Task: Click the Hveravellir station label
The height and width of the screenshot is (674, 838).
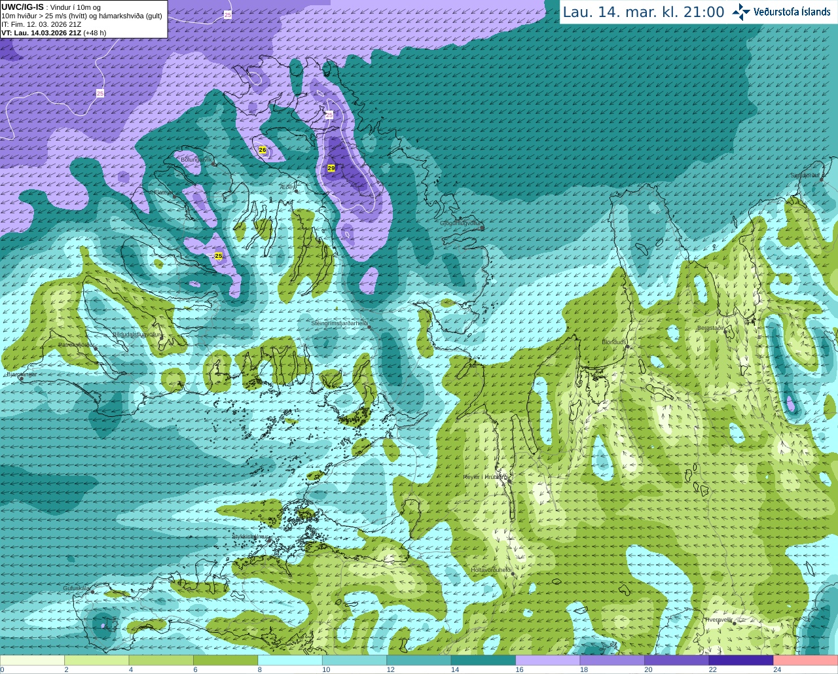Action: (719, 620)
